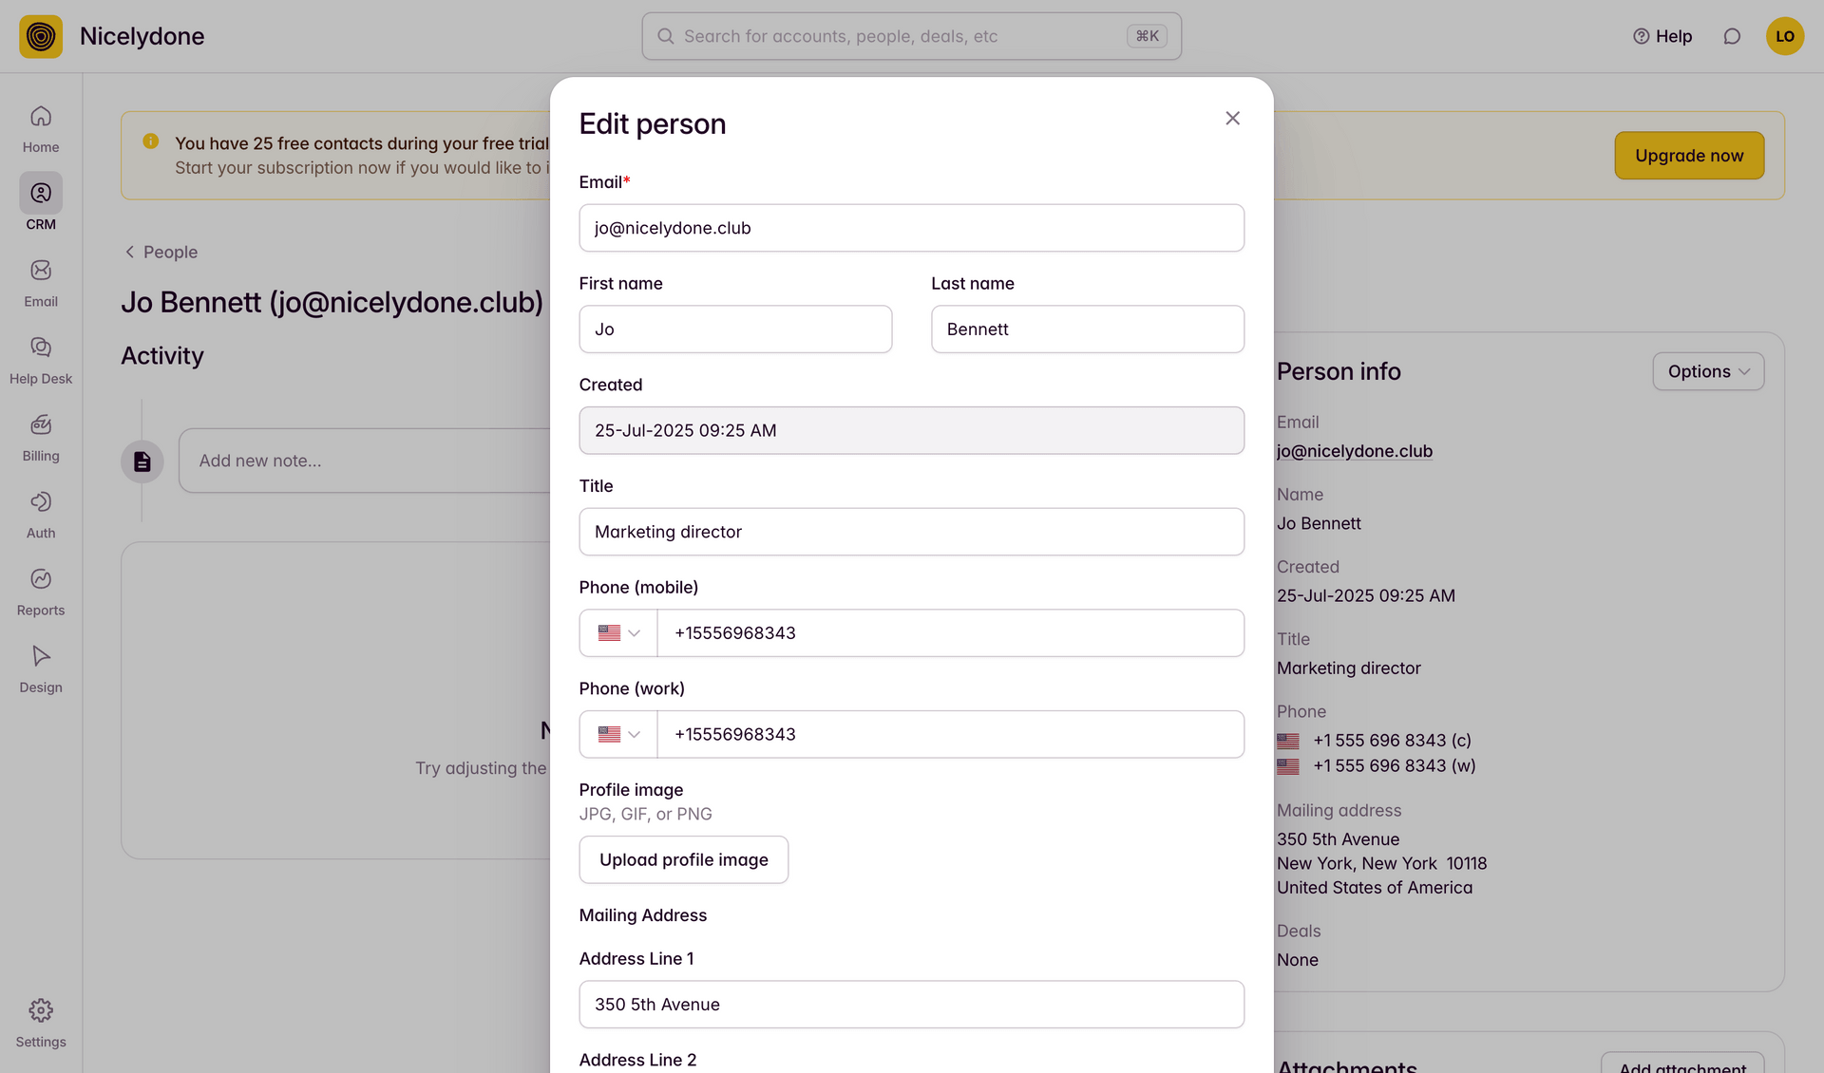Open the Email section from the sidebar
The height and width of the screenshot is (1073, 1824).
(40, 281)
